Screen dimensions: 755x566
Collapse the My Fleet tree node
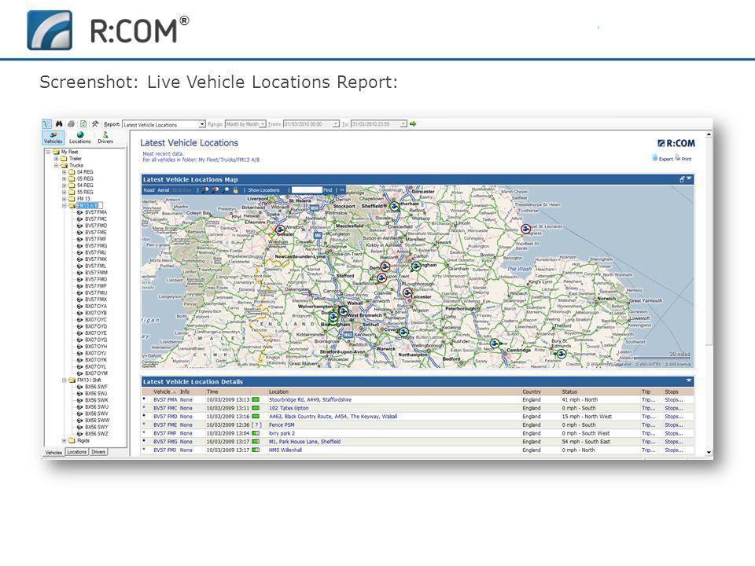48,152
